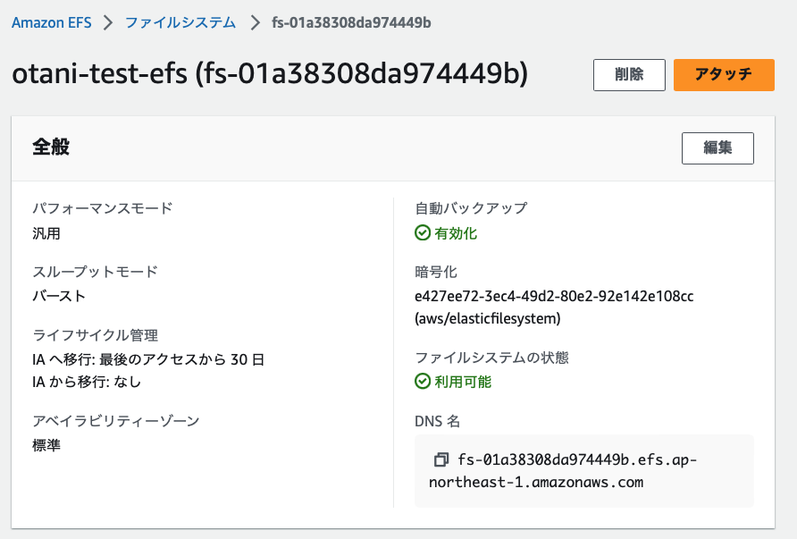Click the バースト throughput mode value
This screenshot has width=797, height=539.
59,296
